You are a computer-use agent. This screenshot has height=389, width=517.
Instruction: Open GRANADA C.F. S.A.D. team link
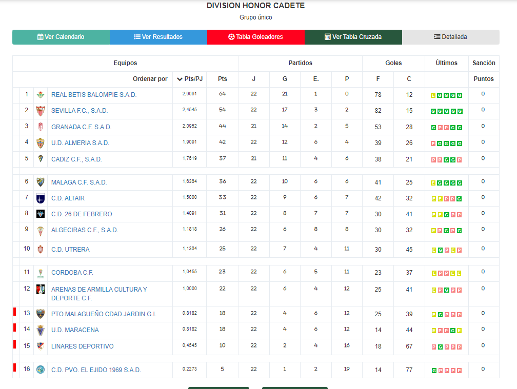(x=82, y=127)
